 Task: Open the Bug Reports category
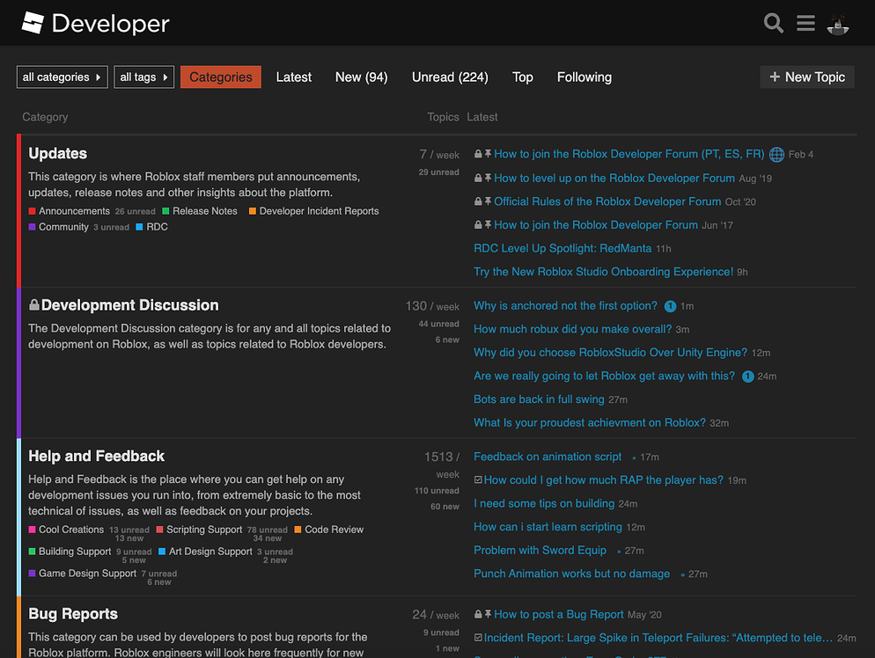(73, 614)
